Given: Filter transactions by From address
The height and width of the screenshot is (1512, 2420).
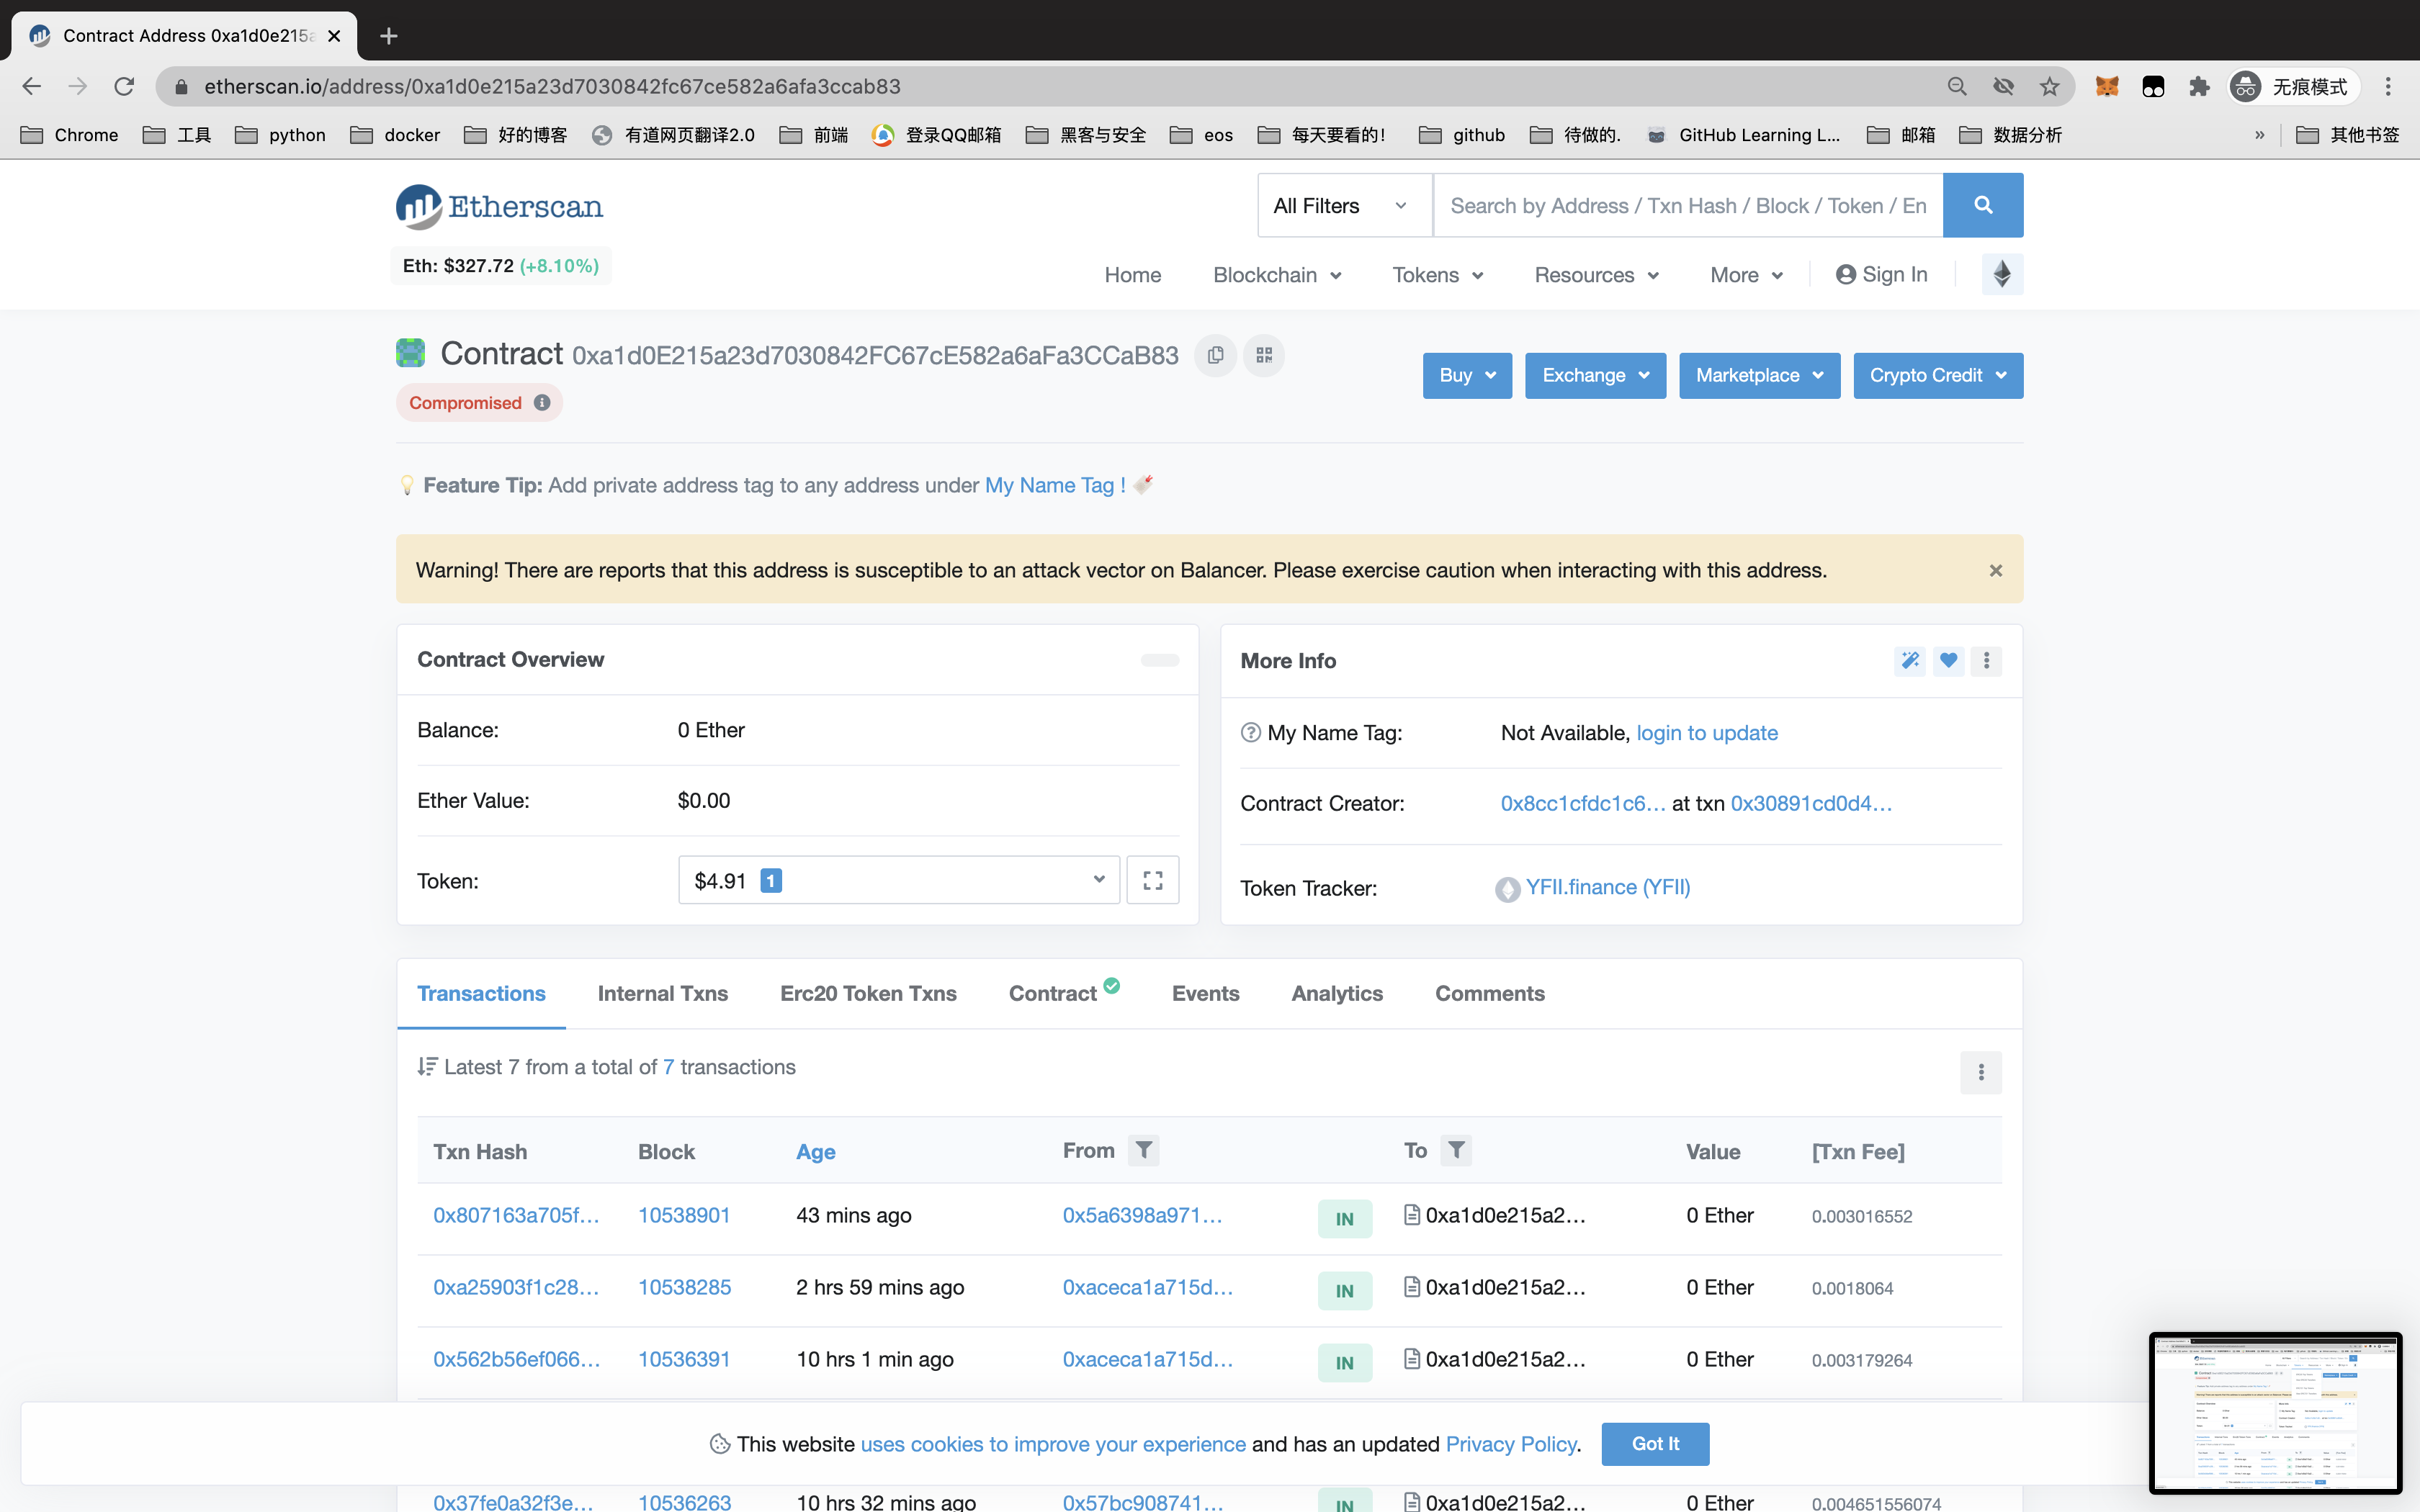Looking at the screenshot, I should tap(1143, 1150).
